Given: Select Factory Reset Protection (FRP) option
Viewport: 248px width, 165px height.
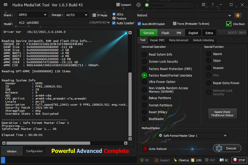Looking at the screenshot, I should (x=144, y=69).
